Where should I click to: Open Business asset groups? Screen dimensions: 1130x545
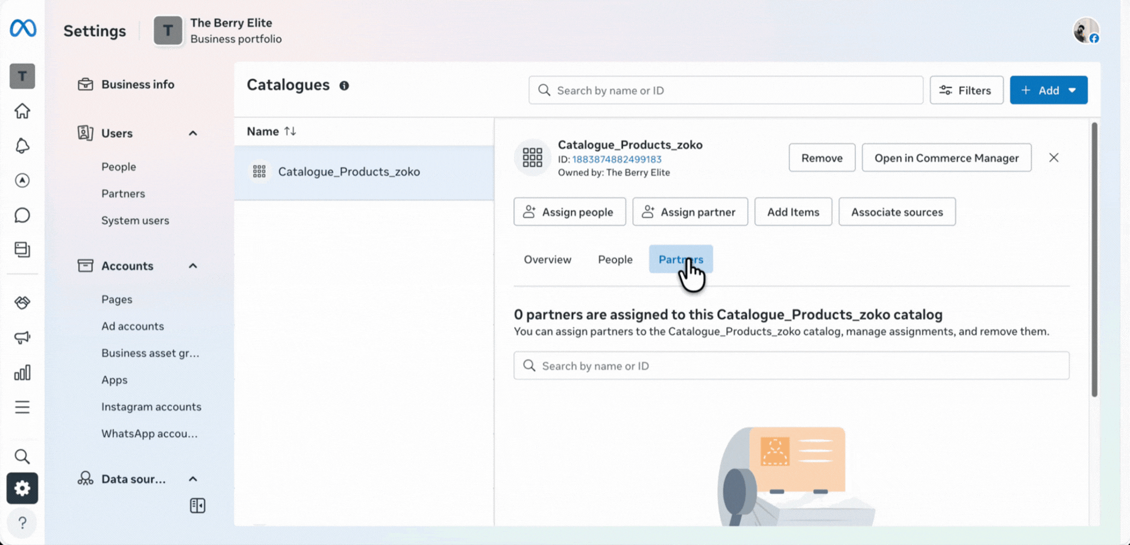point(150,353)
